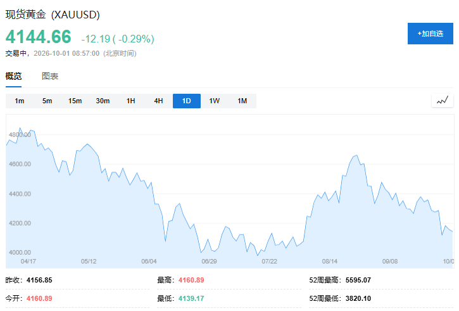459x311 pixels.
Task: Set chart to 1W interval
Action: point(214,101)
